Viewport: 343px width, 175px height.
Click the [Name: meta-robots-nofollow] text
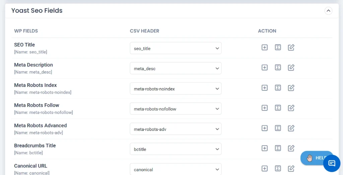point(44,112)
